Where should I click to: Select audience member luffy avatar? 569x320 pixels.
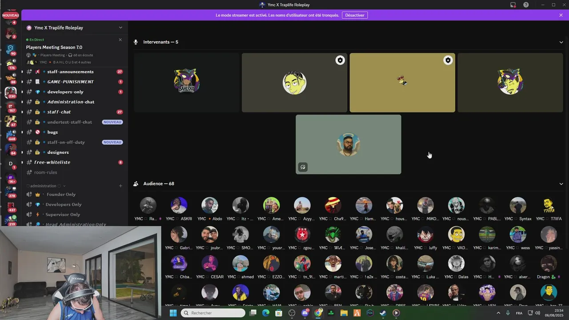point(425,235)
